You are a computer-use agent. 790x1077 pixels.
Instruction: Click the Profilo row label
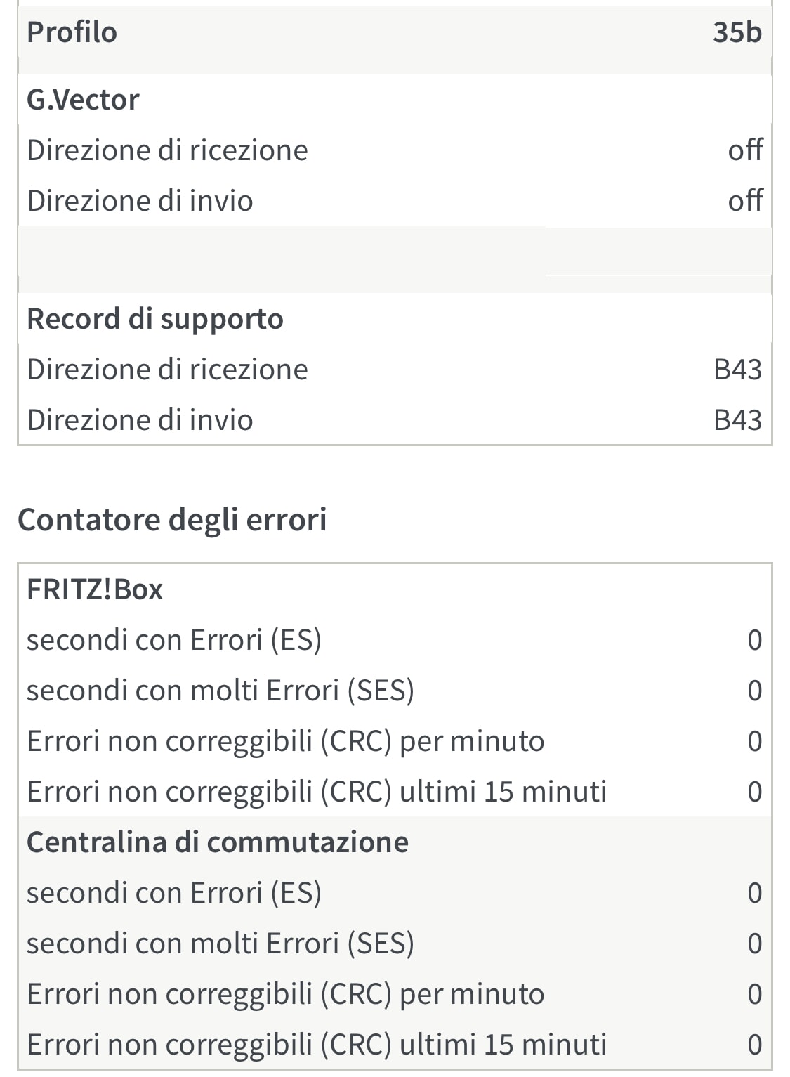click(72, 32)
